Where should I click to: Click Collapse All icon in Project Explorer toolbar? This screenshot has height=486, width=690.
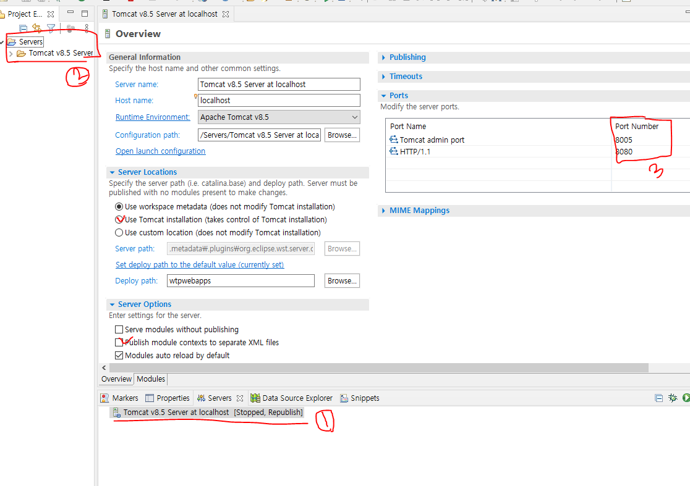coord(23,28)
